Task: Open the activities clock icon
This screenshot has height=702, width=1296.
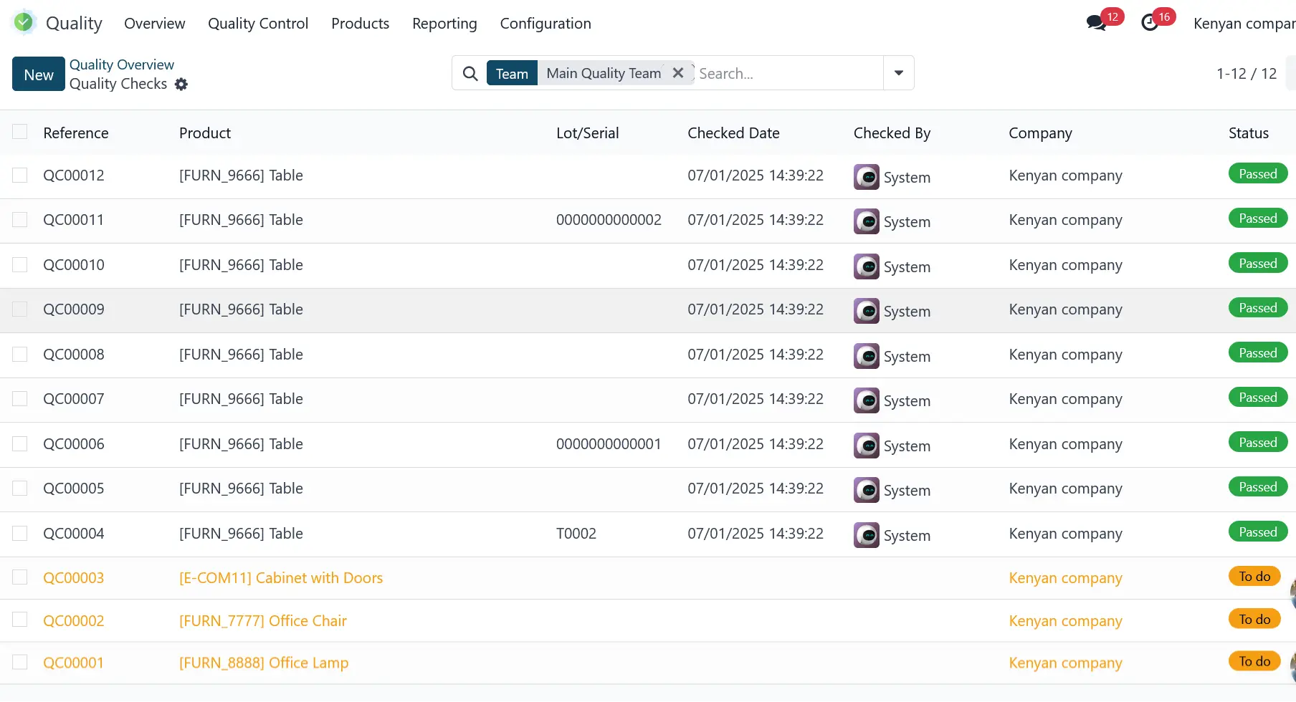Action: (x=1150, y=23)
